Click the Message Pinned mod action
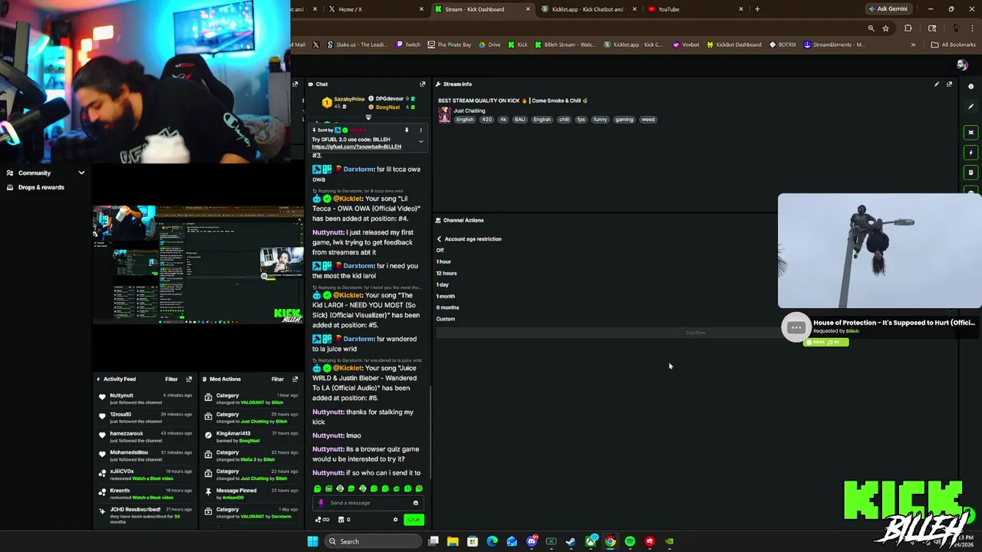982x552 pixels. tap(236, 491)
